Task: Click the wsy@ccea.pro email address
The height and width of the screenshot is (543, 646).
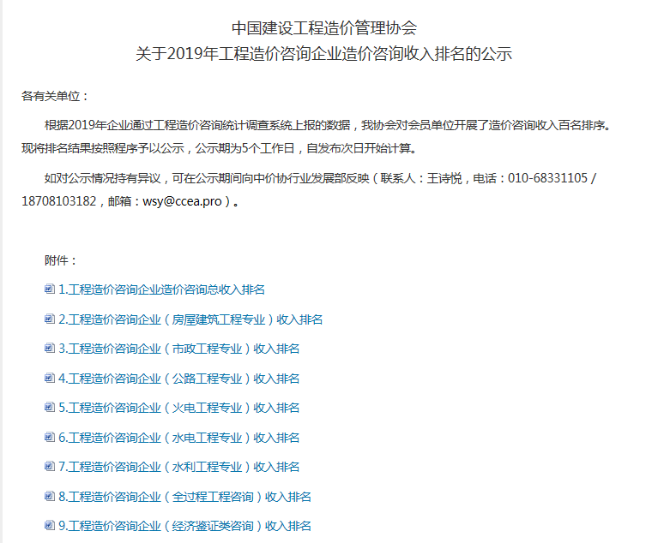Action: pyautogui.click(x=179, y=203)
